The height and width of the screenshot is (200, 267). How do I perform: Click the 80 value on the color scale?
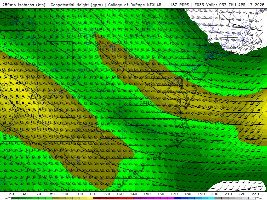pyautogui.click(x=52, y=194)
